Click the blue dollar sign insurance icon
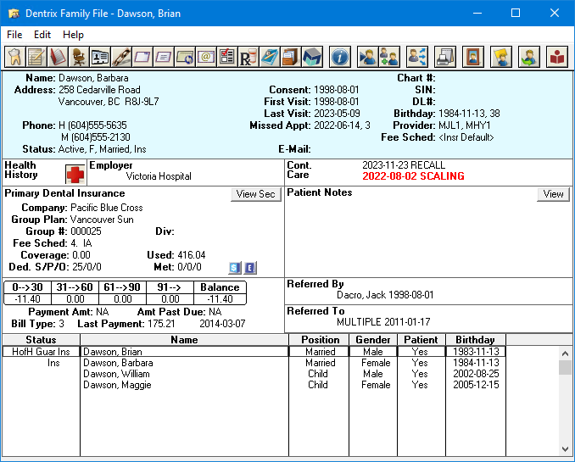Screen dimensions: 575x462 pos(235,268)
